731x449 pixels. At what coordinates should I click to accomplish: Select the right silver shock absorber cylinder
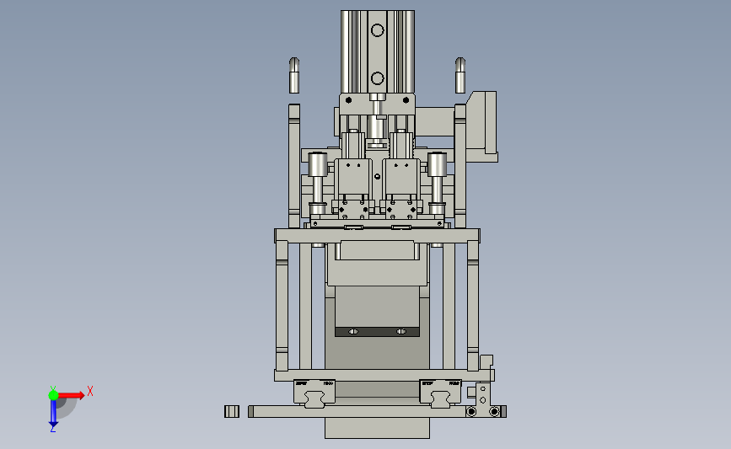point(437,164)
